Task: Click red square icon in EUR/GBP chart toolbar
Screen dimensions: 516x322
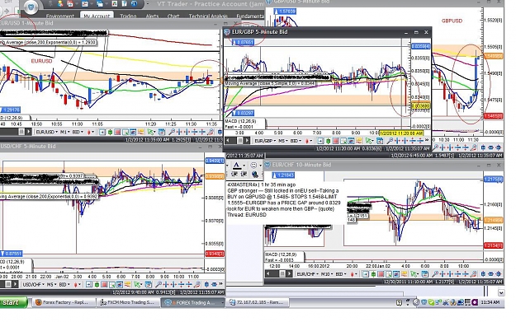Action: (x=335, y=141)
